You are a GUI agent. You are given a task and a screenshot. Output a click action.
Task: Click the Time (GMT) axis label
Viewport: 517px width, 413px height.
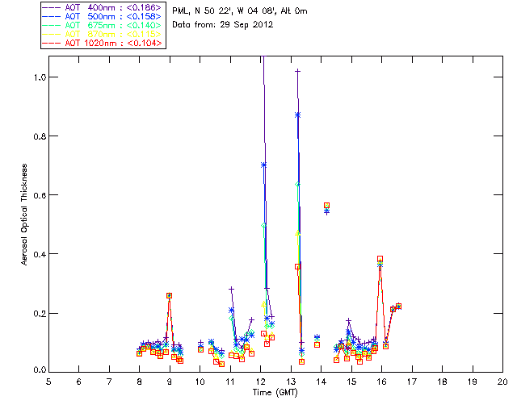275,393
